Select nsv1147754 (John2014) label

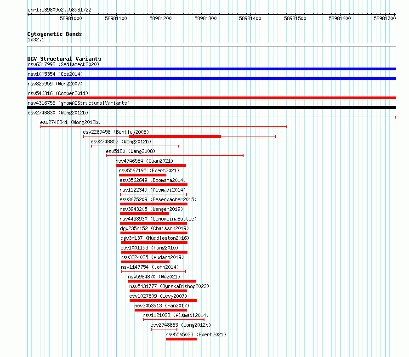(150, 267)
